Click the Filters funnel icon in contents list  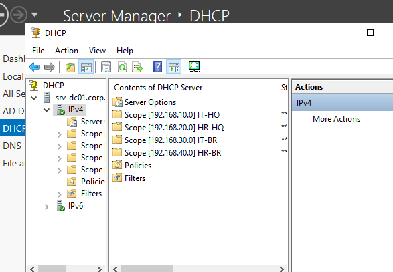117,178
